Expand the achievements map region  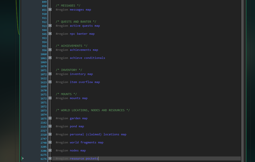(50, 50)
